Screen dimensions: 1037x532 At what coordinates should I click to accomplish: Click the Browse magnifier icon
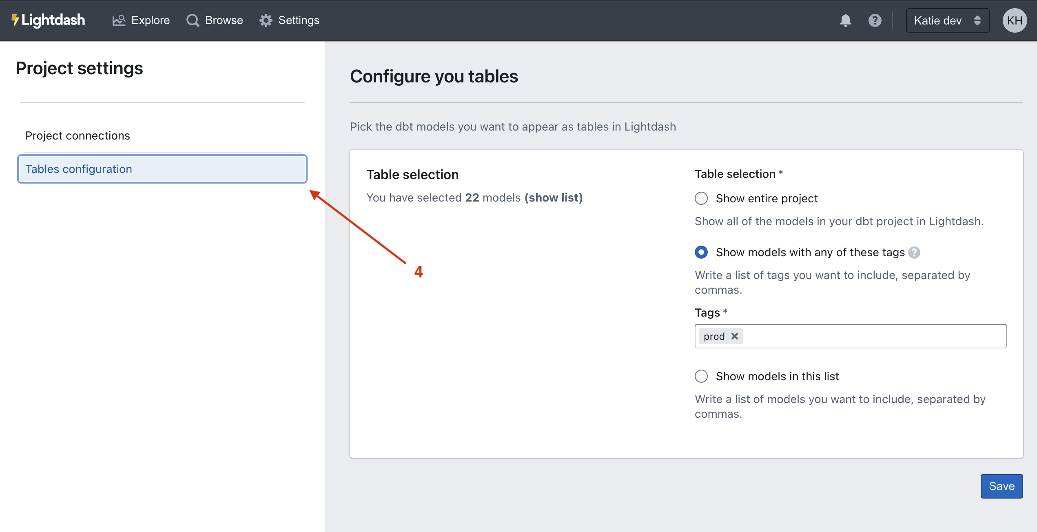pyautogui.click(x=193, y=20)
